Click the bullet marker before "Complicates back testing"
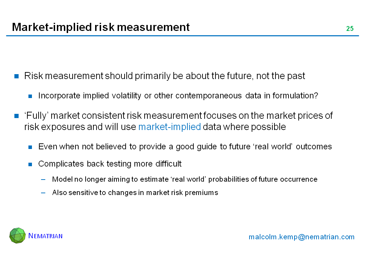 tap(31, 164)
